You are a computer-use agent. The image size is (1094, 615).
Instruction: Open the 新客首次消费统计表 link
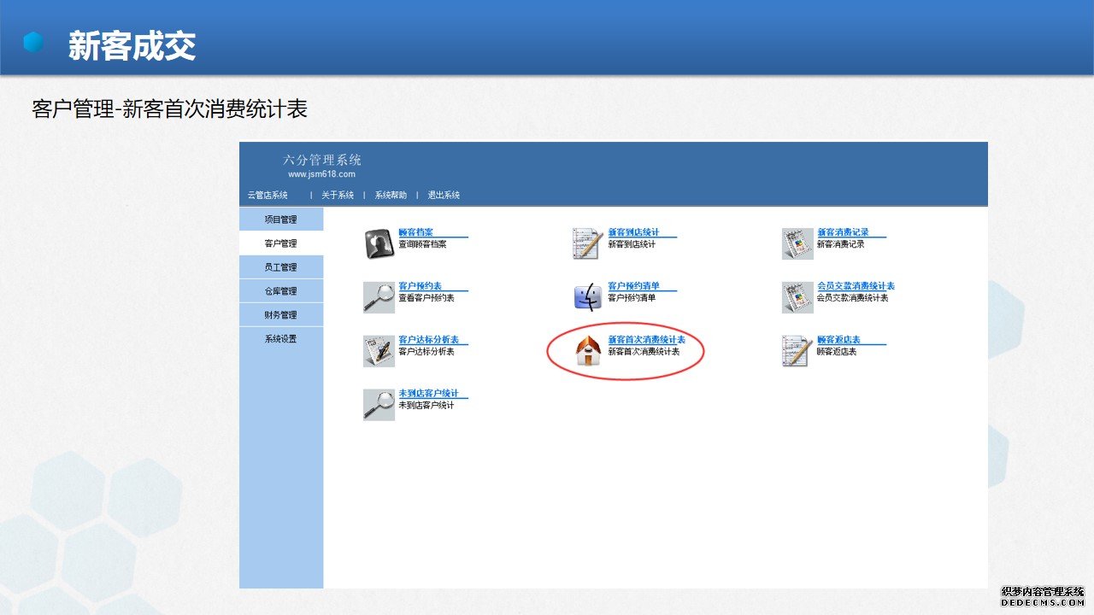(646, 340)
